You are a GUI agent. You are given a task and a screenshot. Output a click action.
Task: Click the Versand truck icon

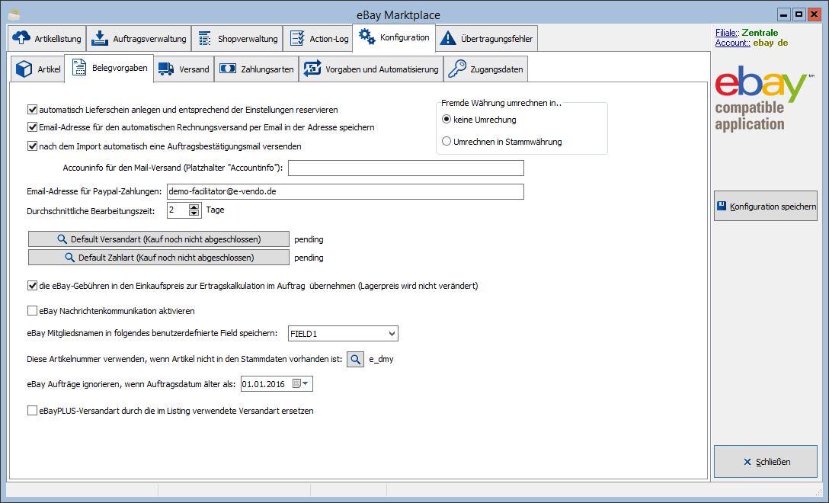pos(166,69)
